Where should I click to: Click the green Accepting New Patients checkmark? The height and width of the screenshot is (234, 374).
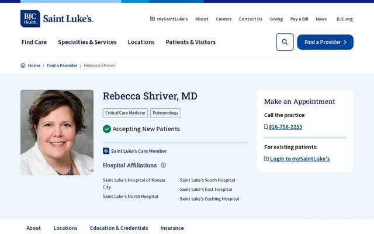106,129
